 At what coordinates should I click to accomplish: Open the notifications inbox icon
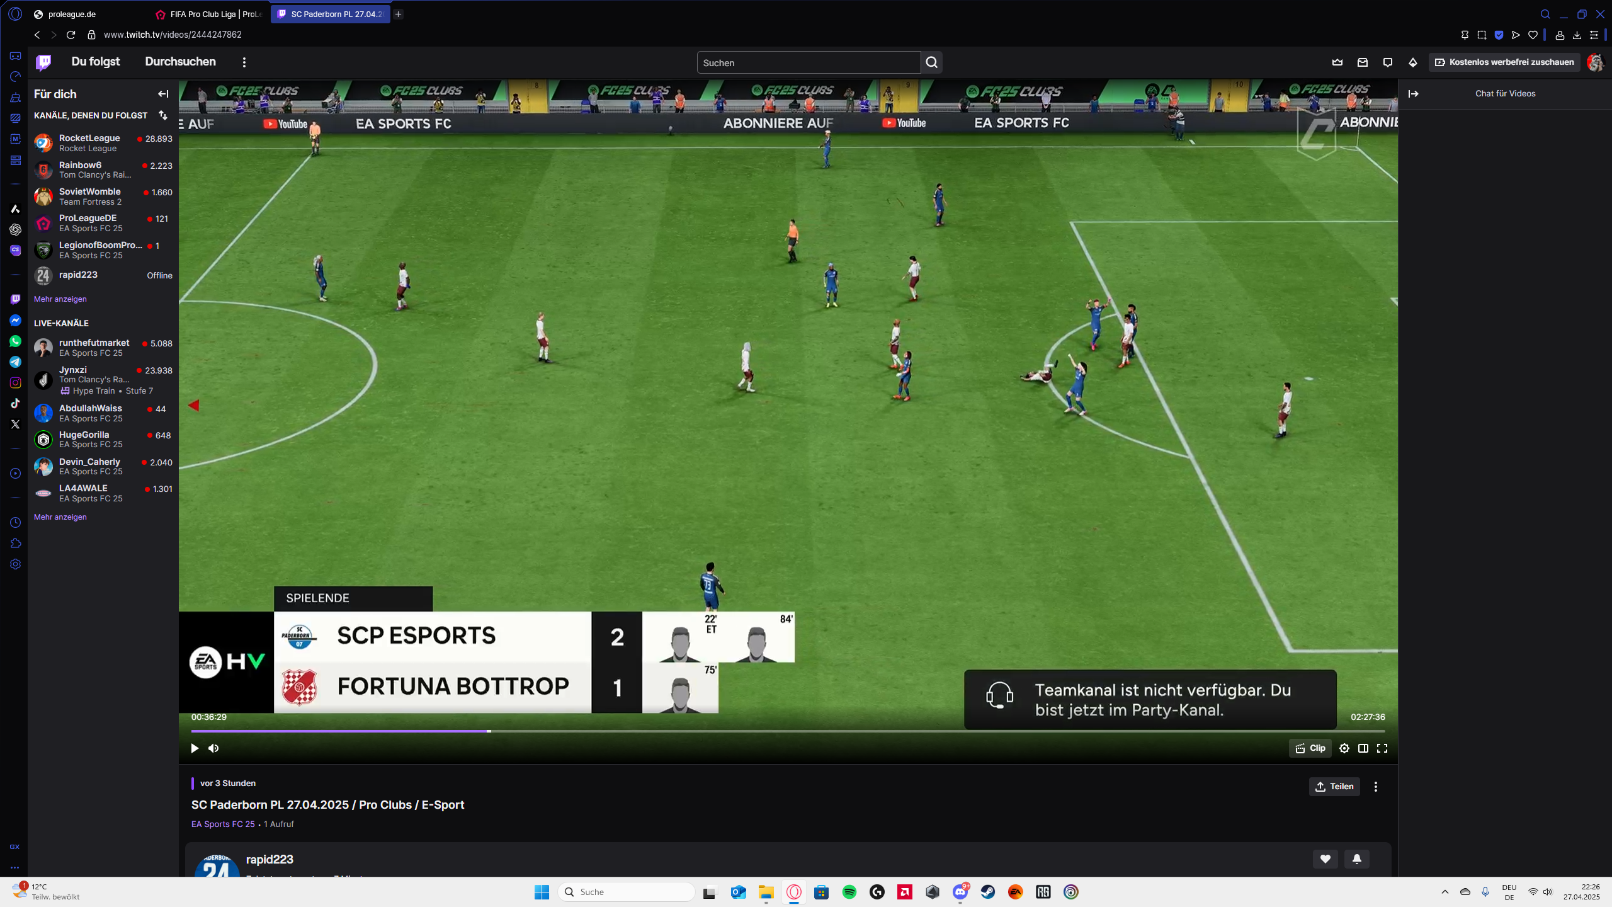point(1363,62)
